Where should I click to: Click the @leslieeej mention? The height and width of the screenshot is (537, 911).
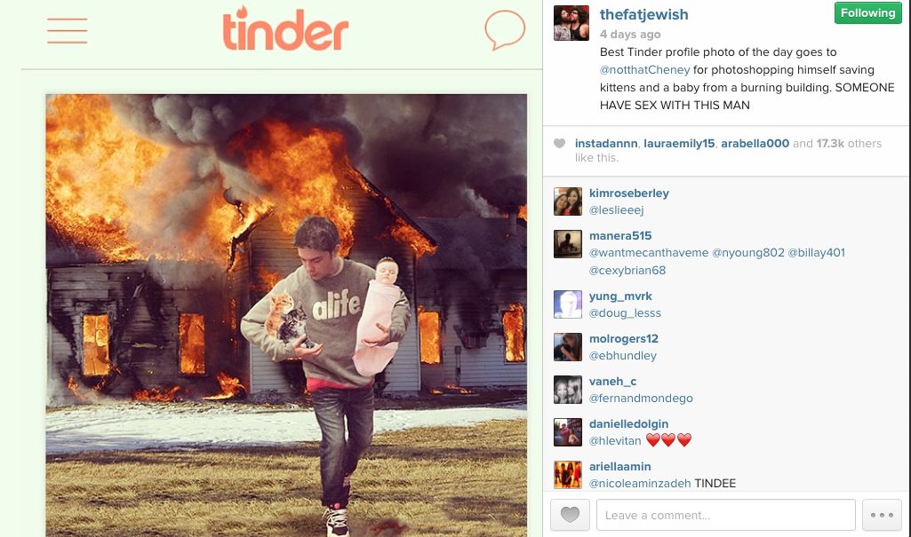pyautogui.click(x=617, y=210)
